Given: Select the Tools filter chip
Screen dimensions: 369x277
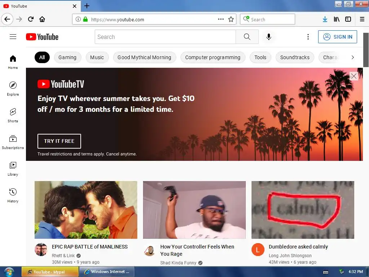Looking at the screenshot, I should (x=260, y=57).
